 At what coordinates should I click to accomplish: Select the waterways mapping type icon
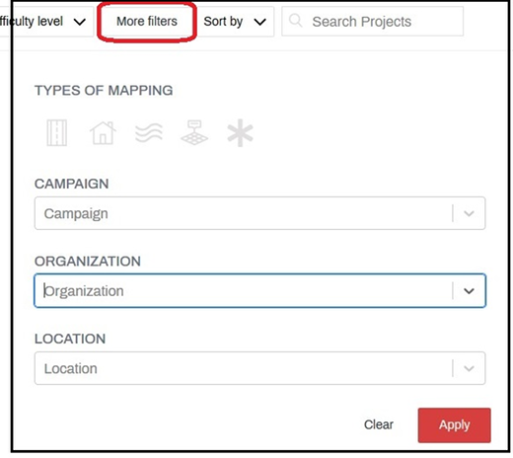tap(149, 133)
